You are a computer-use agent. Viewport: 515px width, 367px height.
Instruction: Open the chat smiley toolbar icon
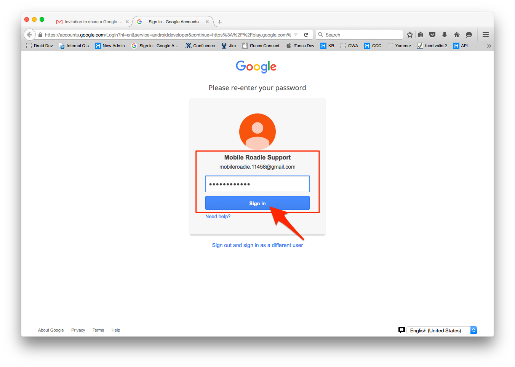click(x=469, y=35)
